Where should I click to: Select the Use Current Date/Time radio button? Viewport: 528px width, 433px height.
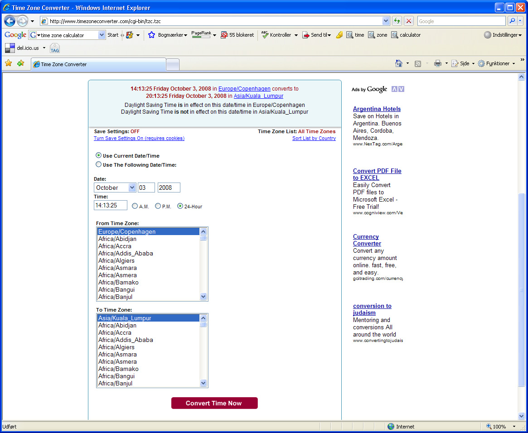(x=98, y=155)
